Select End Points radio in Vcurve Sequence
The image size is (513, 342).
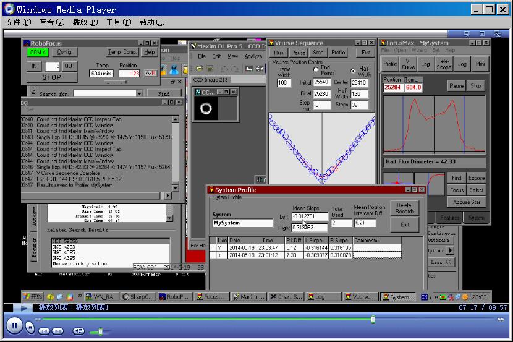point(315,69)
